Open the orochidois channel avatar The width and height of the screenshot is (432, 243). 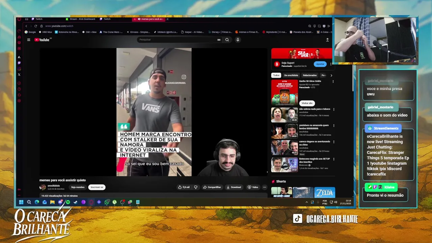click(43, 187)
